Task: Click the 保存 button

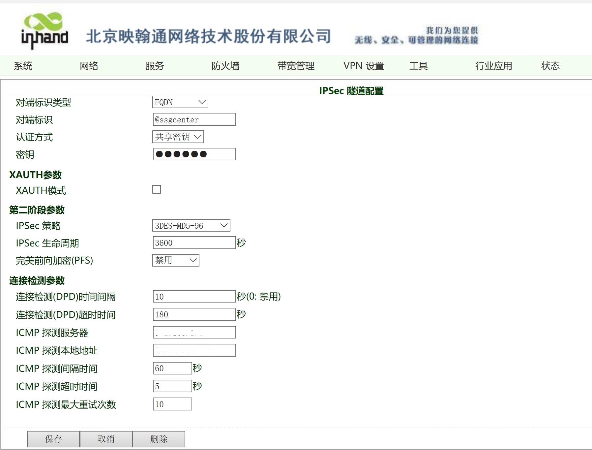Action: (53, 439)
